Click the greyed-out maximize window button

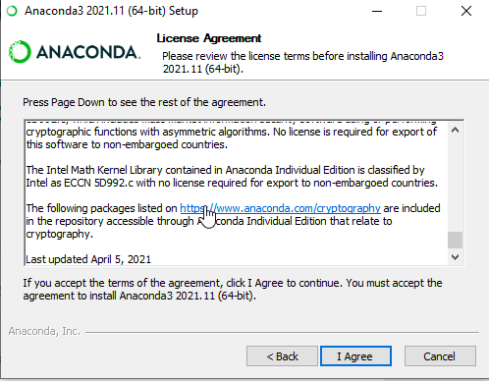[x=421, y=11]
